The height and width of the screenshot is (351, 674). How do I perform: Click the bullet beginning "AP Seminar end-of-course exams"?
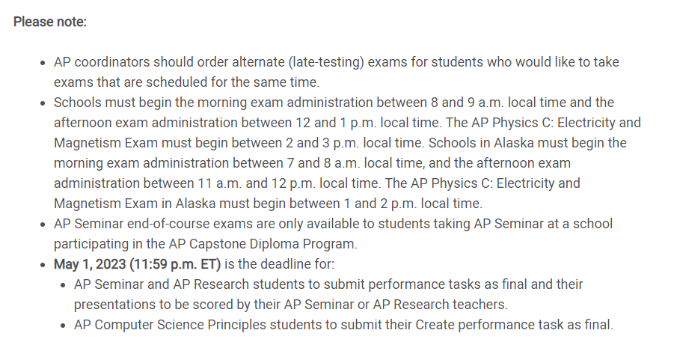[333, 224]
